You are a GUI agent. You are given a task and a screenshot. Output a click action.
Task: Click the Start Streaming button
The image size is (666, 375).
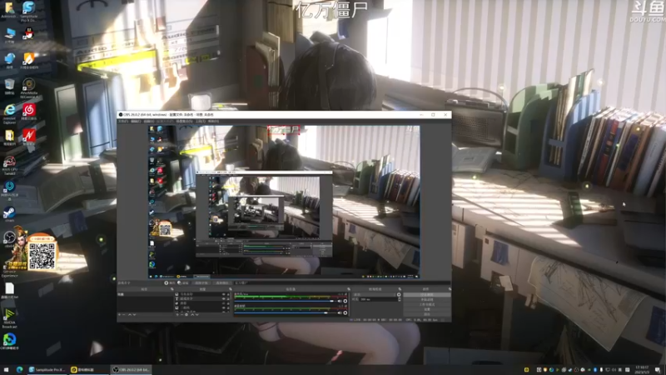(x=427, y=295)
